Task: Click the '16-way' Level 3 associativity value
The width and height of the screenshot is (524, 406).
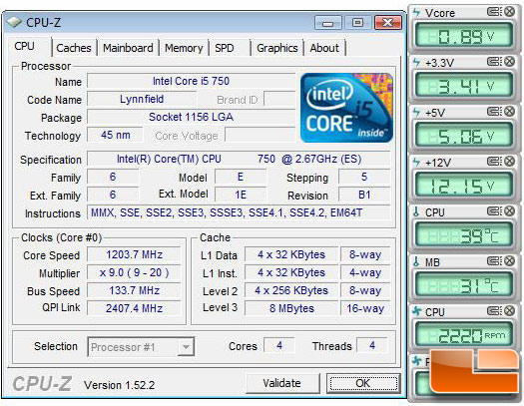Action: (x=365, y=308)
